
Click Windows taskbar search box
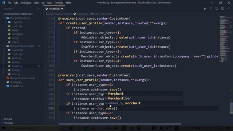[x=33, y=128]
